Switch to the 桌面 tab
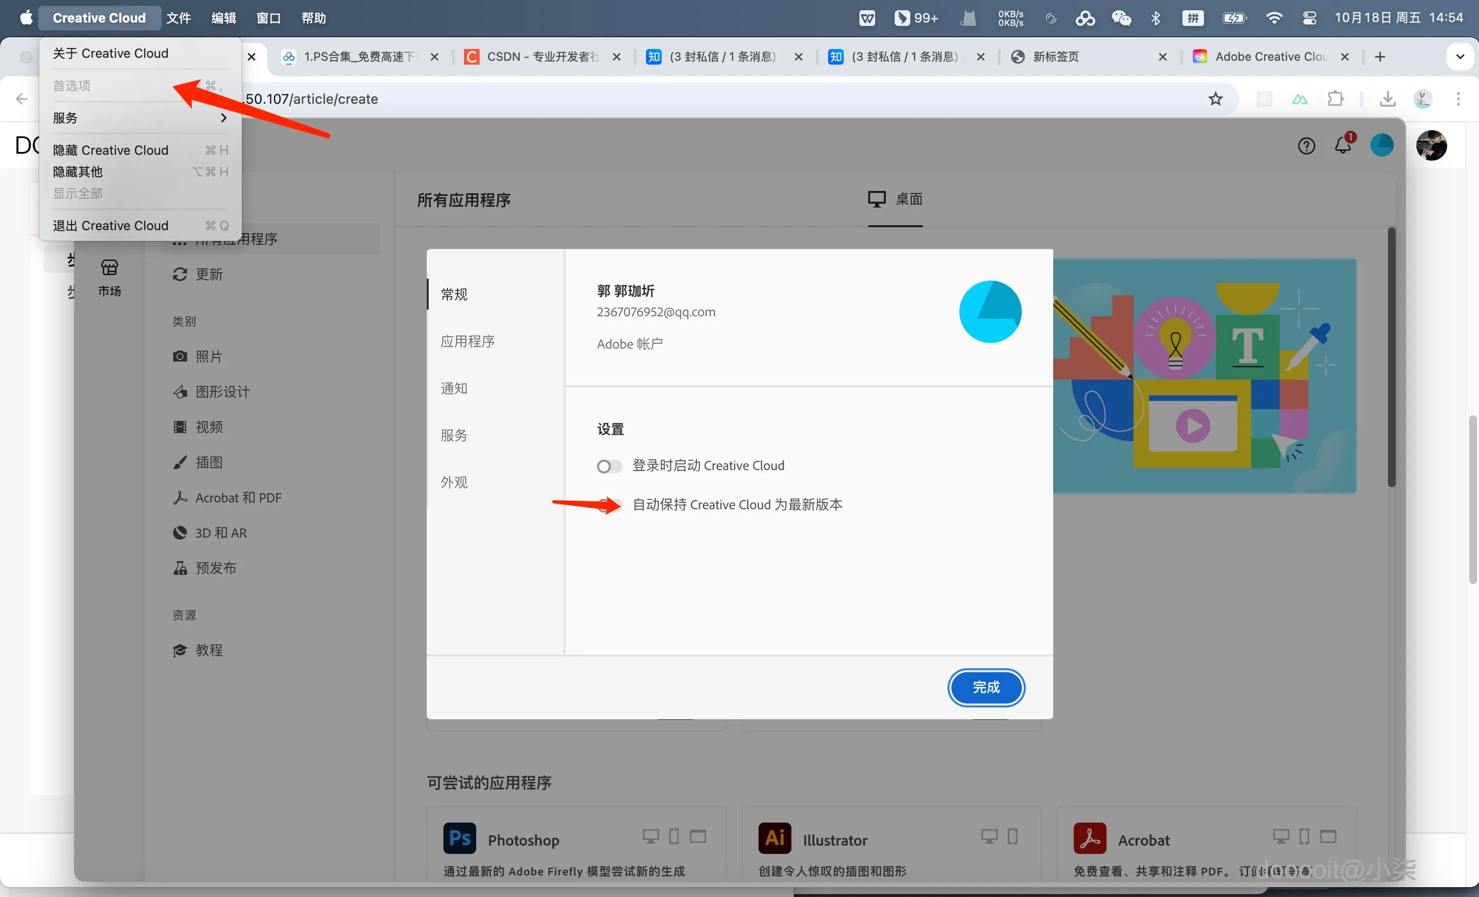 896,200
